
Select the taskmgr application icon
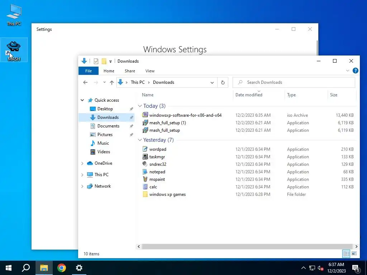pos(145,157)
